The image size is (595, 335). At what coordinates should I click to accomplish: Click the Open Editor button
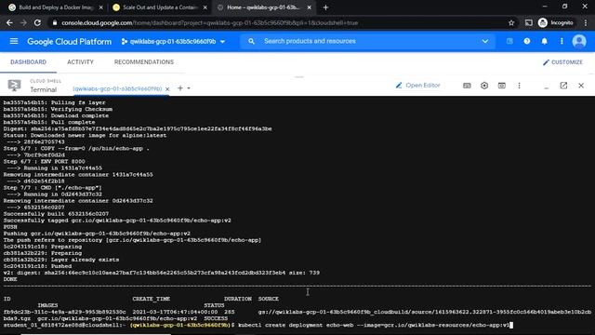[x=417, y=86]
